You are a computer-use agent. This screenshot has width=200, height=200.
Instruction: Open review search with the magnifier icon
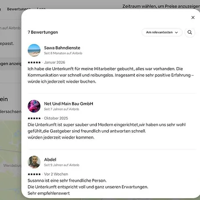[x=190, y=32]
